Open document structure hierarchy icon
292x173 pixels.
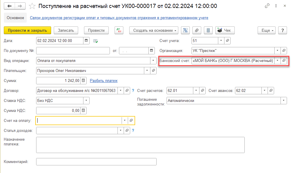pos(185,30)
